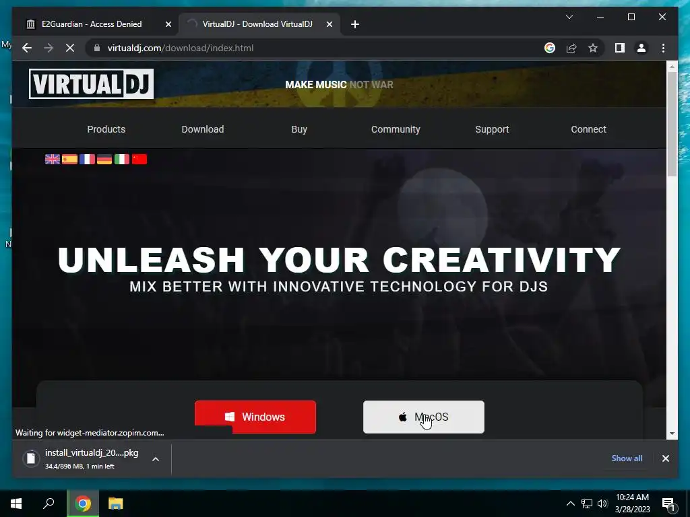Select the German flag language icon
This screenshot has width=690, height=517.
click(x=104, y=159)
